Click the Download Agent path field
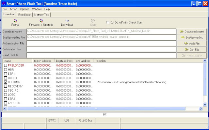 click(101, 32)
